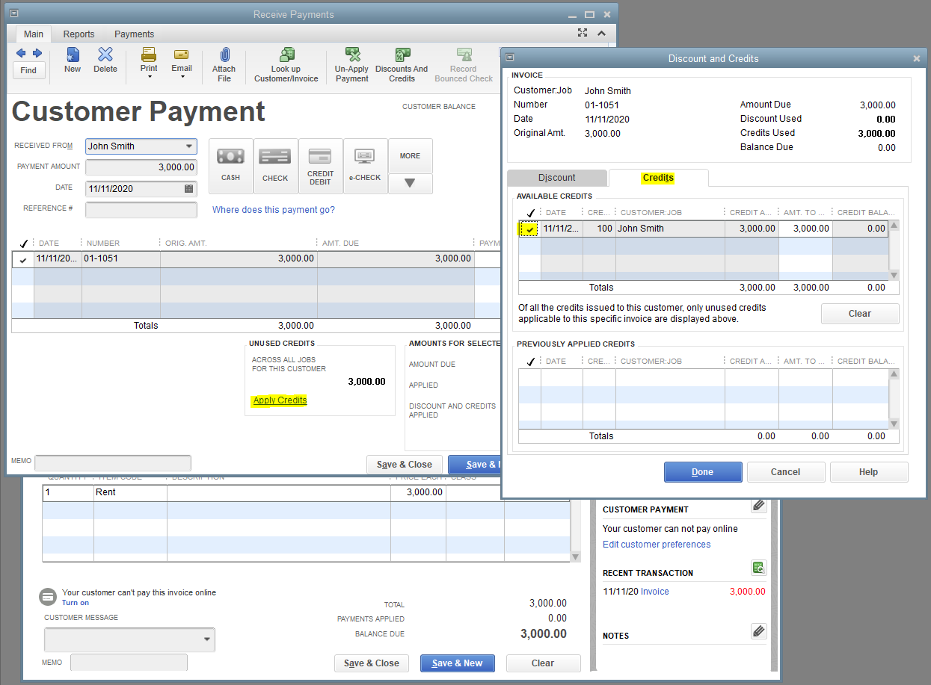Viewport: 931px width, 685px height.
Task: Toggle checkmark on invoice 01-1051 row
Action: (x=23, y=260)
